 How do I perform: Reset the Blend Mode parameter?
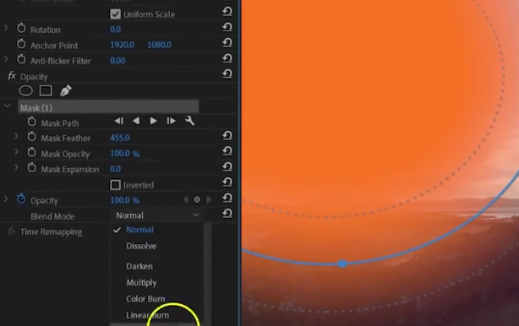(x=227, y=214)
